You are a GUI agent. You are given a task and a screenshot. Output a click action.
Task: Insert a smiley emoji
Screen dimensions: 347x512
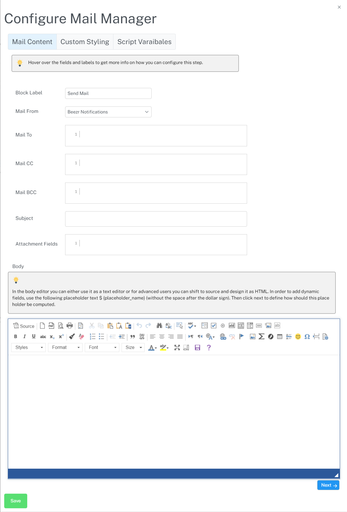[298, 336]
